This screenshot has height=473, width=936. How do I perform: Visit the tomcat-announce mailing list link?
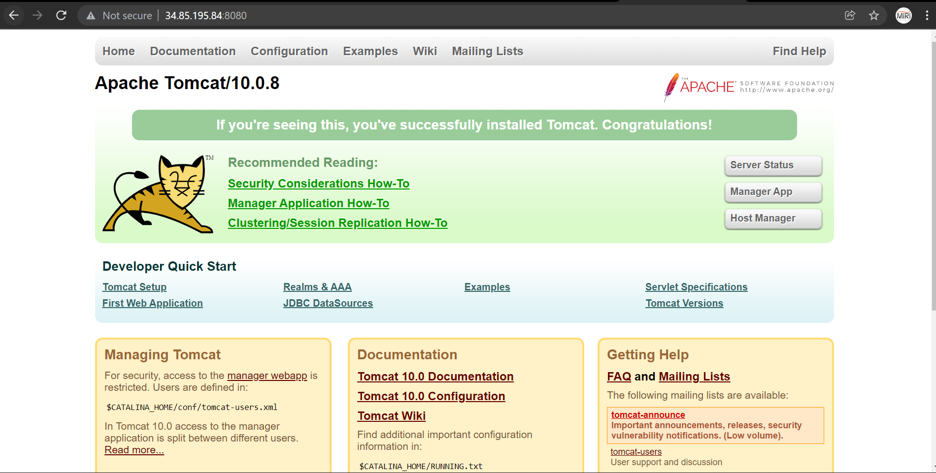pos(647,415)
